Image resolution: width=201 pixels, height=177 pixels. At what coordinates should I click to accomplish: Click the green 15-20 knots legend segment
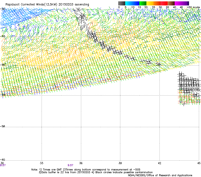click(x=143, y=3)
